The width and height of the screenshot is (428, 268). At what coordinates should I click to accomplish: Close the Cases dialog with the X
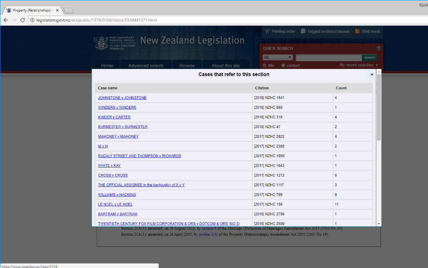tap(372, 75)
